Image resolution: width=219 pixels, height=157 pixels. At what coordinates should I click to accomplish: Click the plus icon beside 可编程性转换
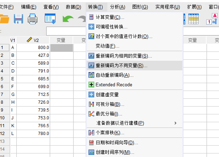point(91,27)
